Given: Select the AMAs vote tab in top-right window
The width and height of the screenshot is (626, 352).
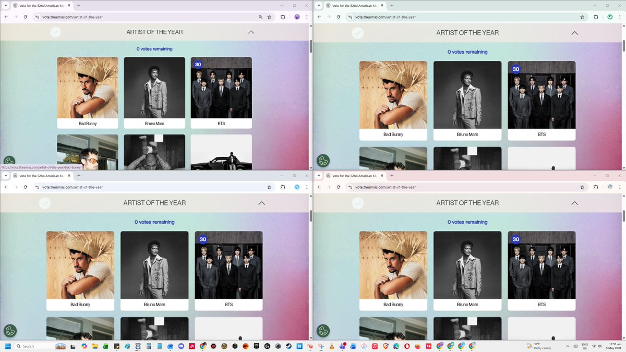Looking at the screenshot, I should tap(356, 5).
